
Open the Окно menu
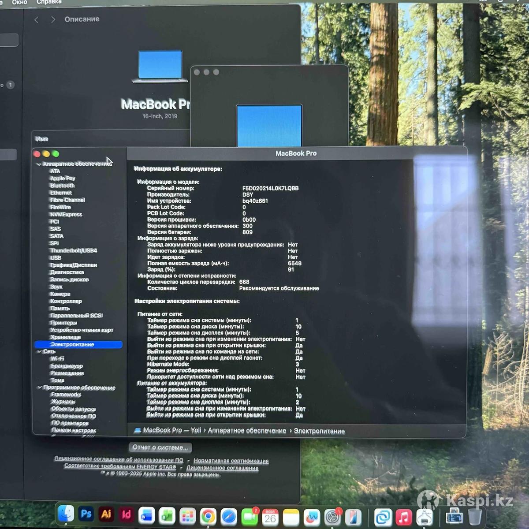[x=19, y=2]
